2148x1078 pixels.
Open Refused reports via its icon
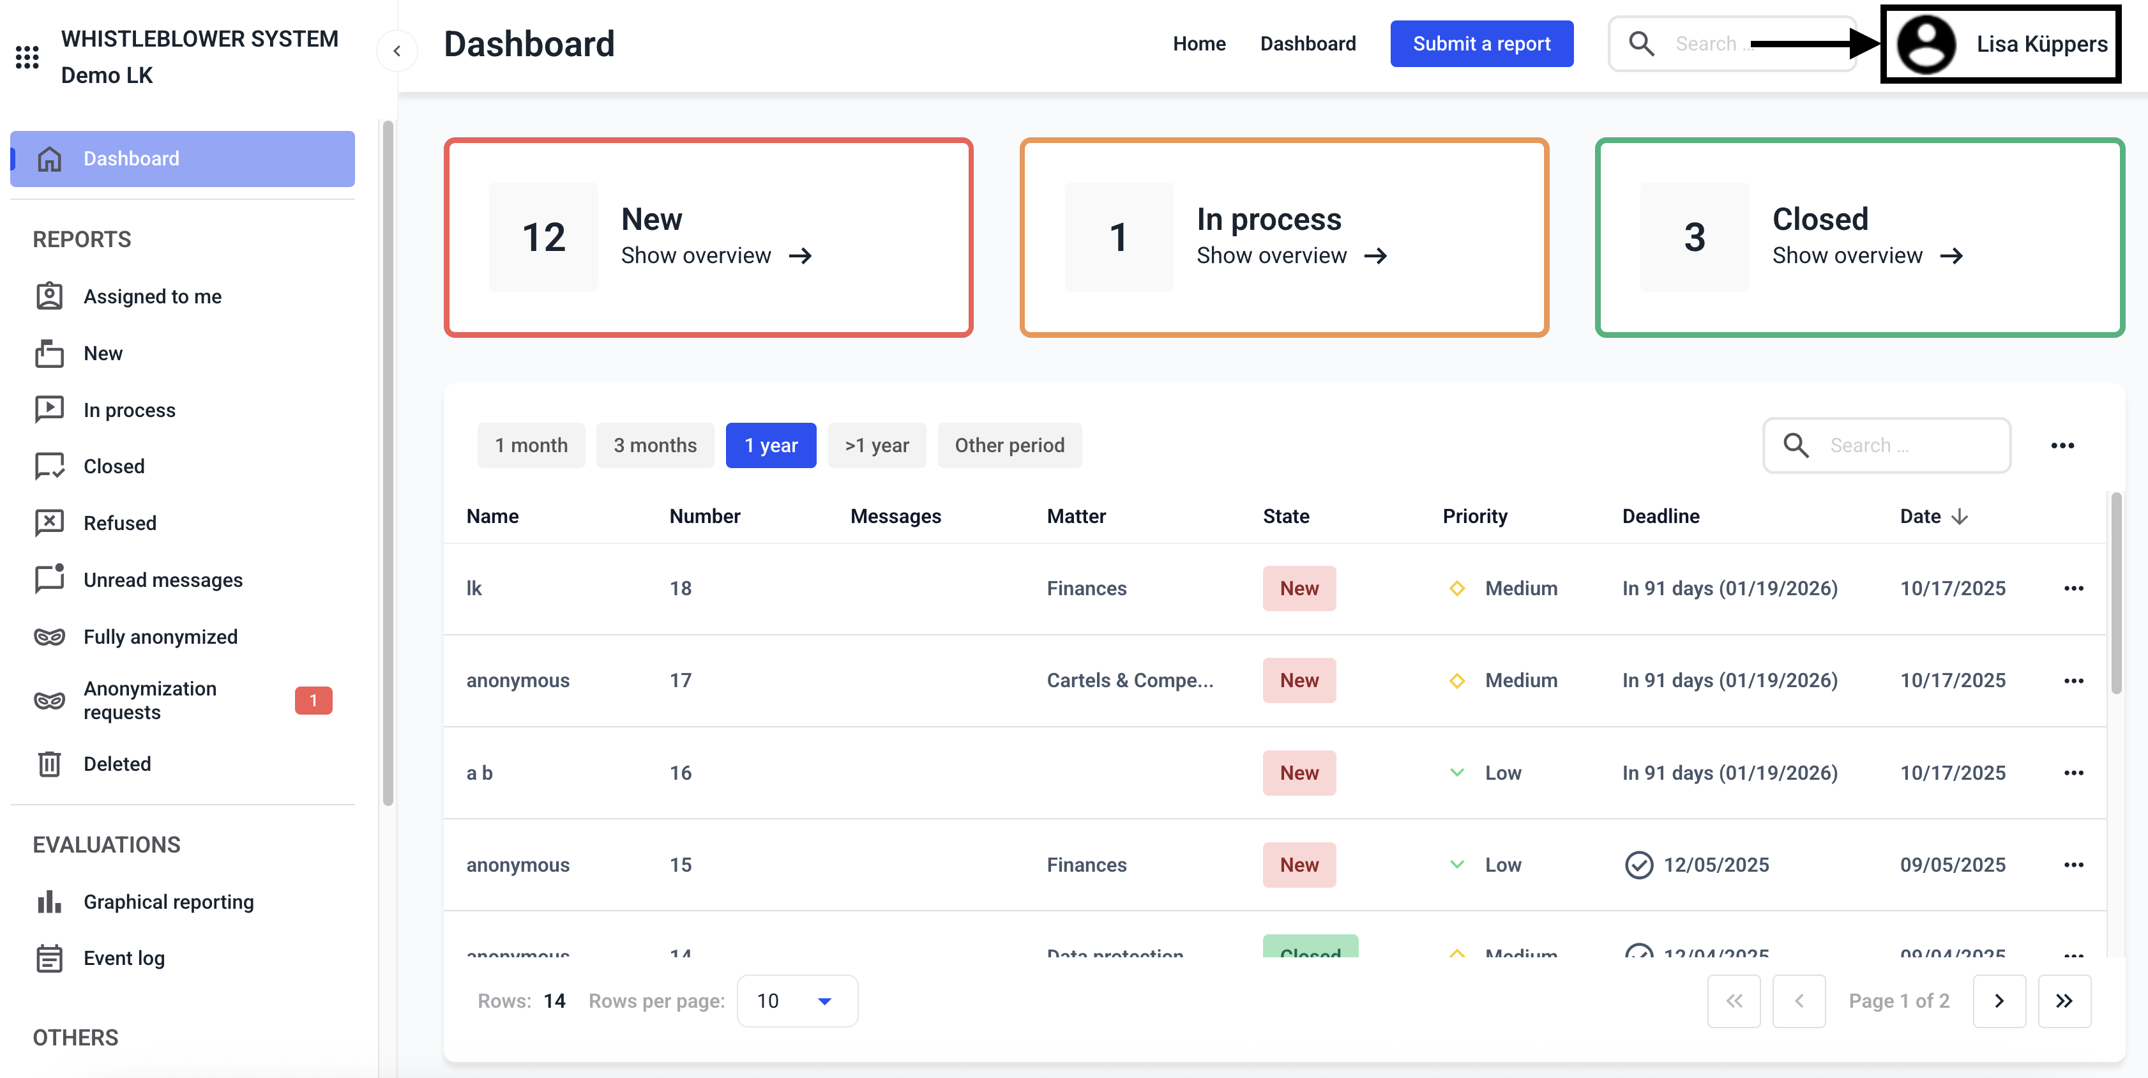pos(49,523)
